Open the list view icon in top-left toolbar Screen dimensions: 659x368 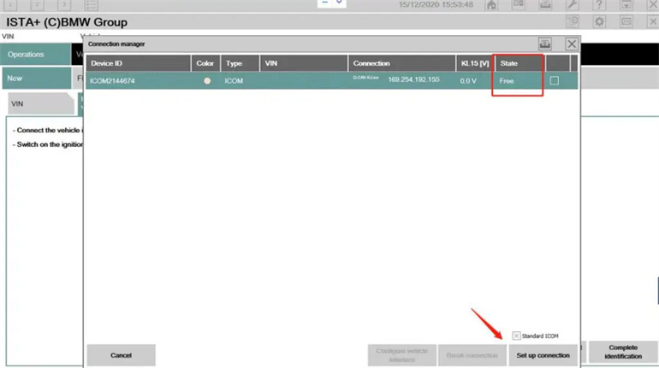tap(91, 5)
